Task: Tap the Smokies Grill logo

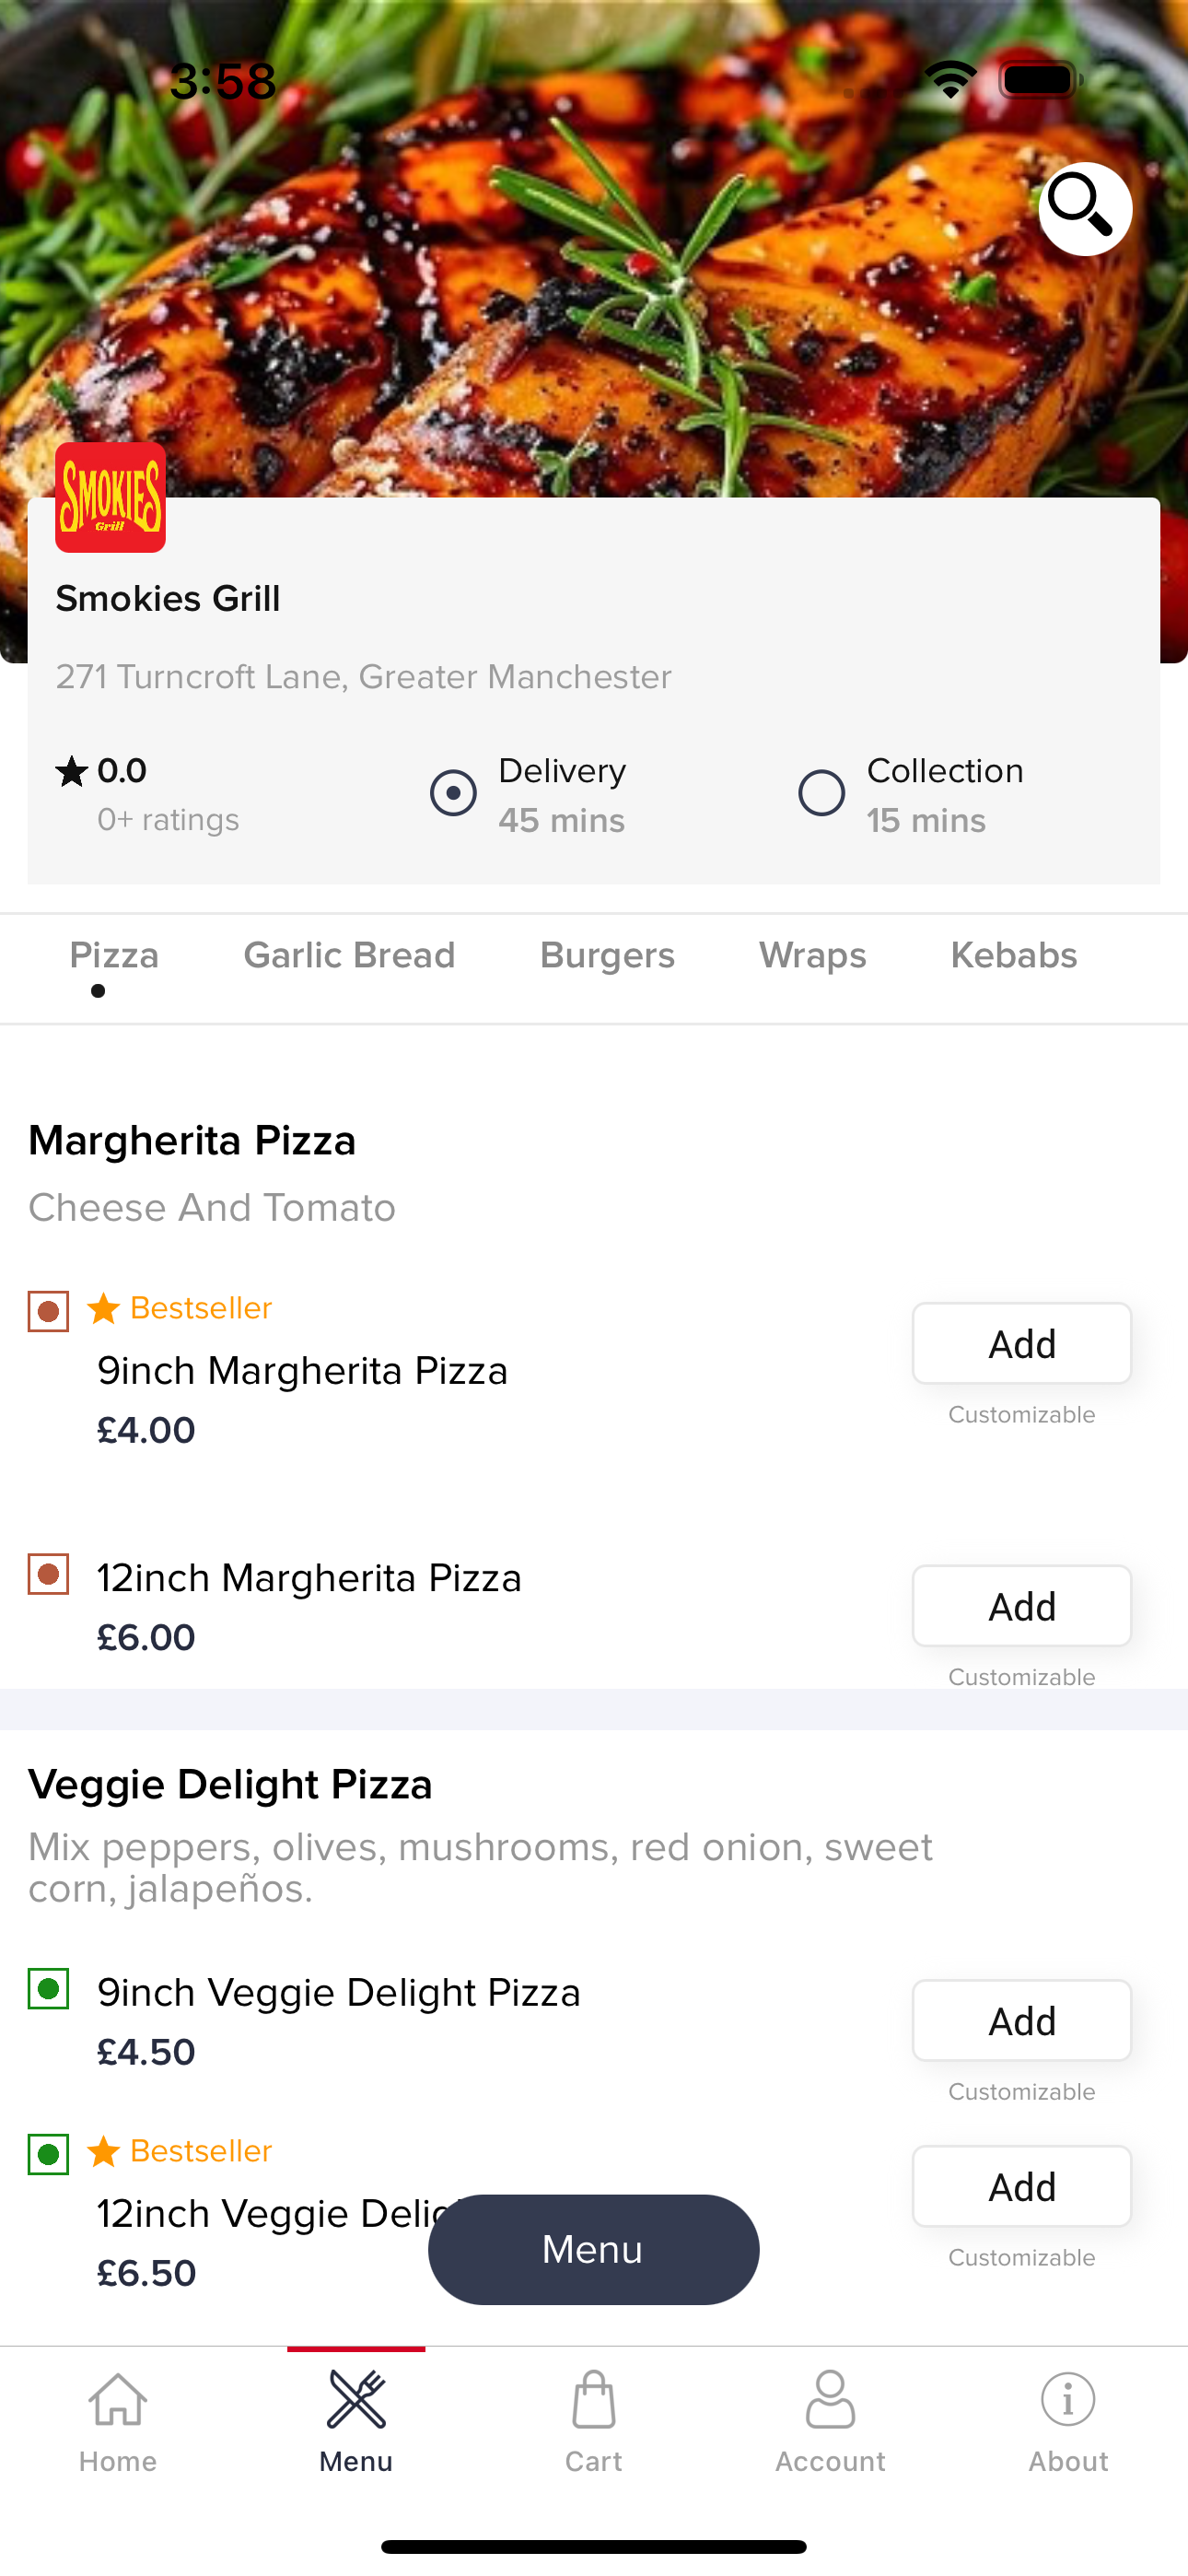Action: [x=110, y=497]
